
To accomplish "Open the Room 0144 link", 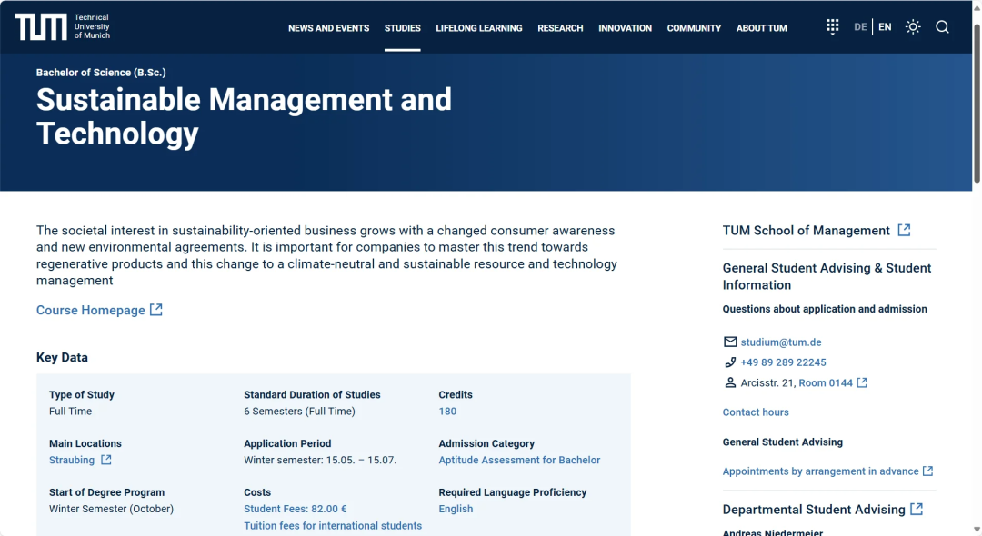I will pyautogui.click(x=826, y=382).
